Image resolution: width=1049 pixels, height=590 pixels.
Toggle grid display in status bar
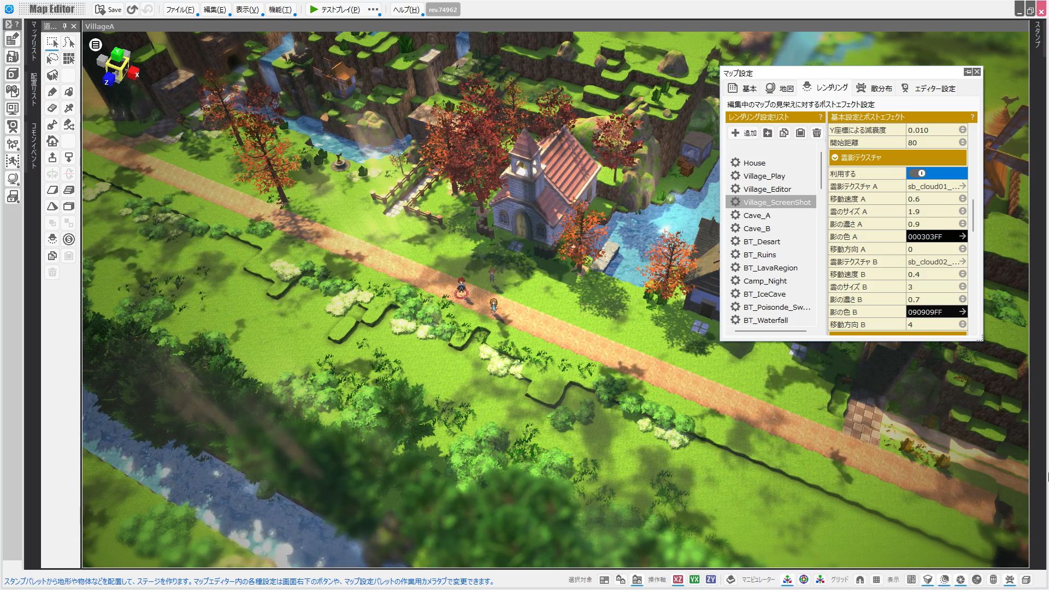pyautogui.click(x=876, y=580)
